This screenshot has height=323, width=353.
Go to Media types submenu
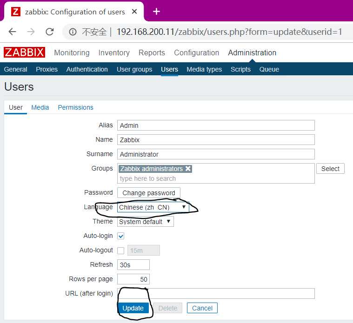click(x=204, y=69)
